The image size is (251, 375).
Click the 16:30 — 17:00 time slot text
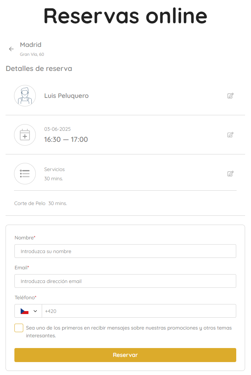pyautogui.click(x=66, y=140)
